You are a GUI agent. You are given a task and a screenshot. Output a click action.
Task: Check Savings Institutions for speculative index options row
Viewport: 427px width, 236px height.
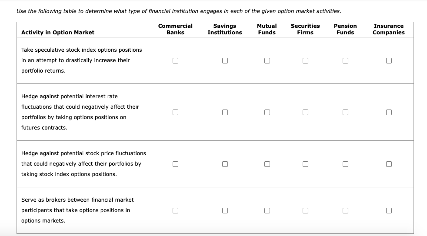[x=225, y=60]
